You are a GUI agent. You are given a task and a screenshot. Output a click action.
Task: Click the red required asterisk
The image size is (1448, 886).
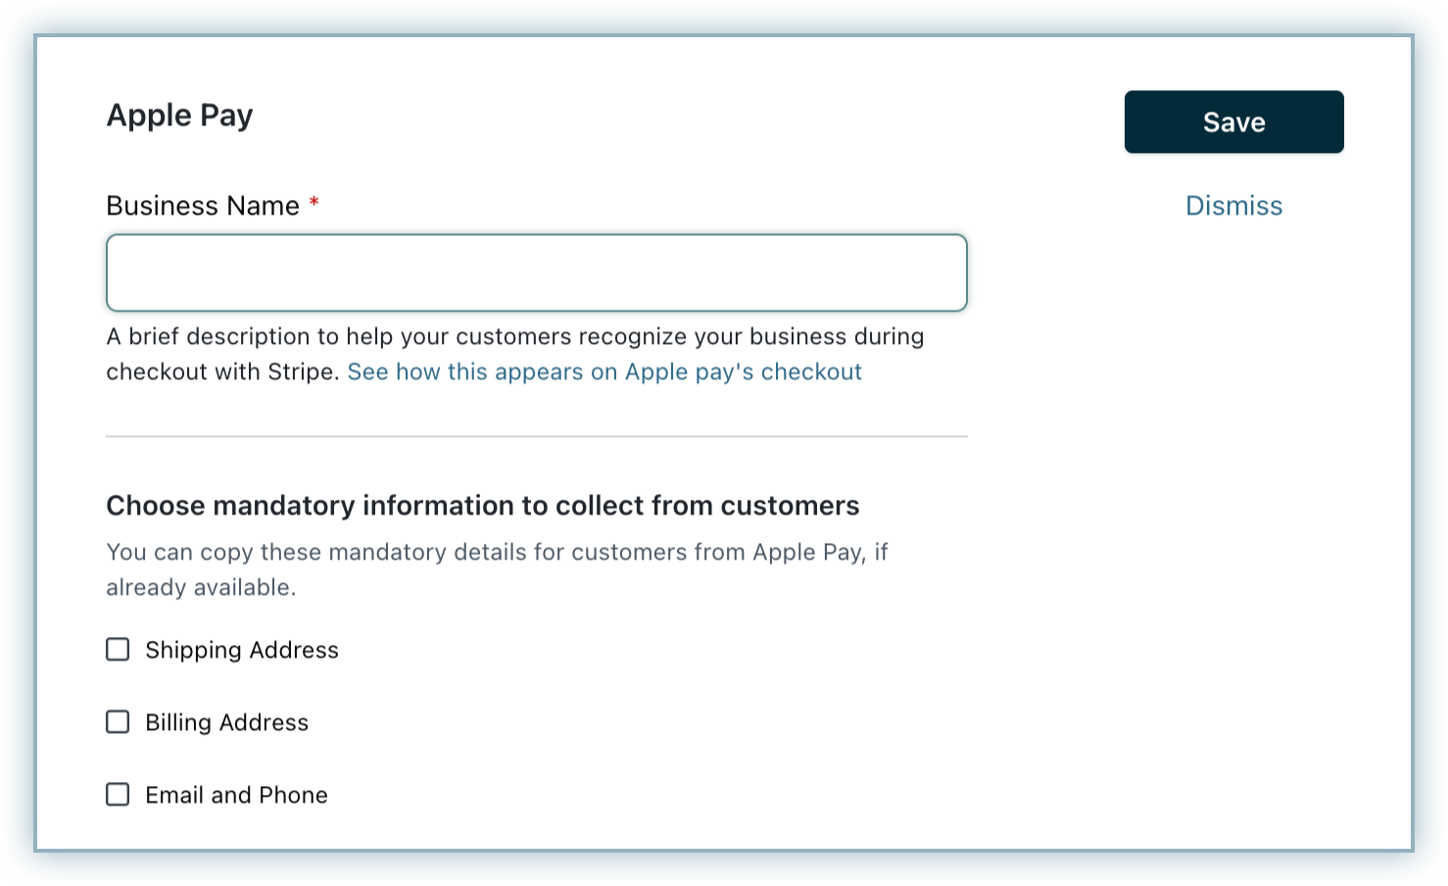(314, 203)
